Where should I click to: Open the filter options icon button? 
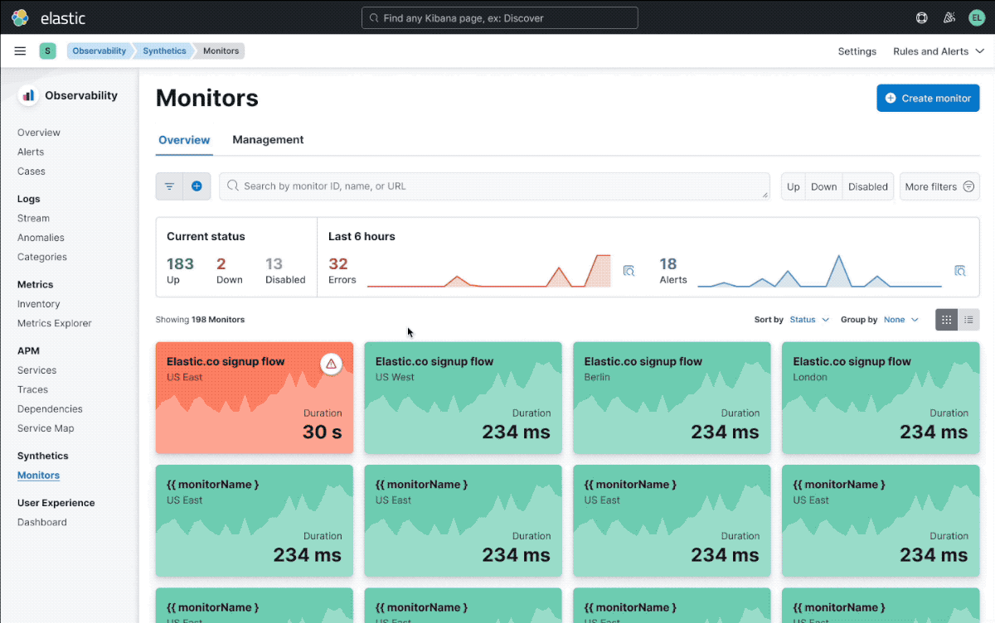[x=169, y=186]
